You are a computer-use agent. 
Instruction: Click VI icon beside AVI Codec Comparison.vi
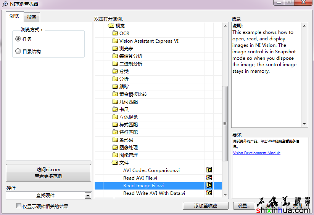point(209,170)
